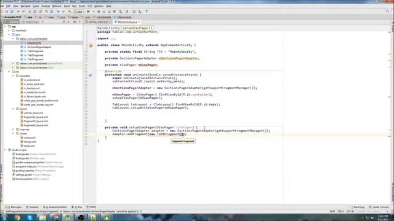Image resolution: width=394 pixels, height=221 pixels.
Task: Open the Messages tool window
Action: [x=14, y=207]
